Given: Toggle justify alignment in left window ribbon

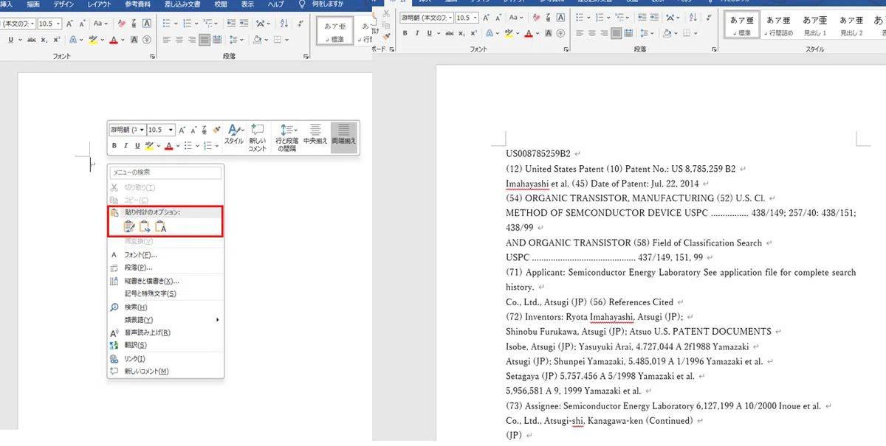Looking at the screenshot, I should pos(205,40).
